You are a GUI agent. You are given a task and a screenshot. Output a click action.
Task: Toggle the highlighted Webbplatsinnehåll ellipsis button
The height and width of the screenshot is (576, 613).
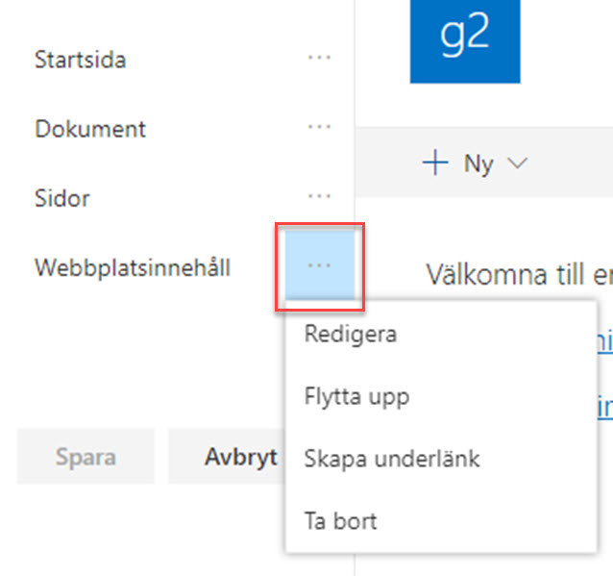coord(319,266)
